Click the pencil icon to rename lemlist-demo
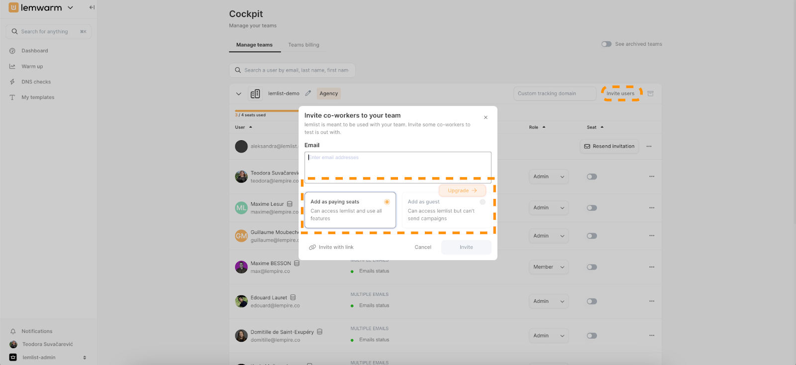The image size is (796, 365). click(308, 93)
